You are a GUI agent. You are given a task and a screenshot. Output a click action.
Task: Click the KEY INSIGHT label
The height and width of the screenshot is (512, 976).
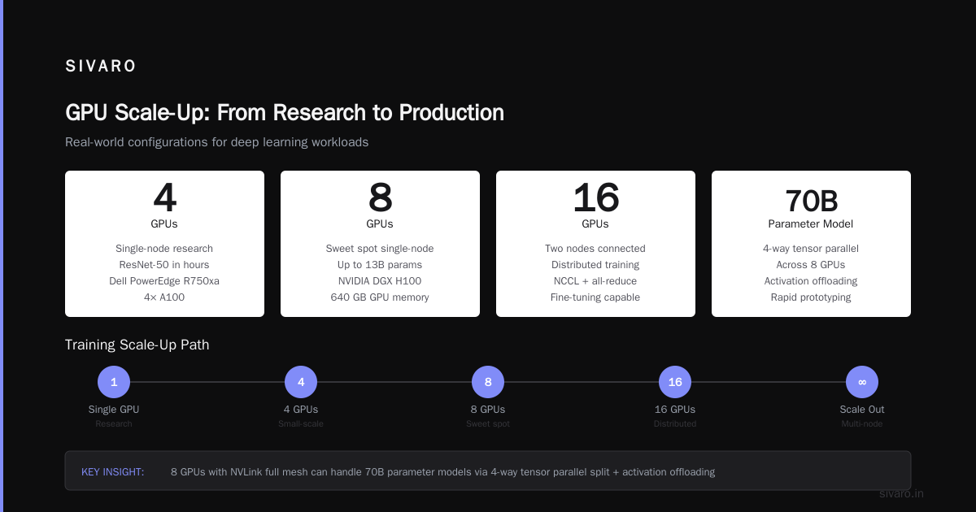tap(113, 471)
